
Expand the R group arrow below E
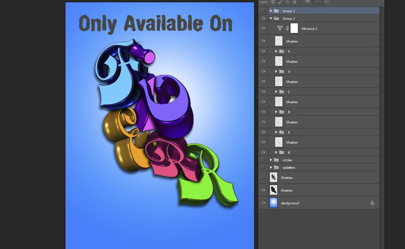276,153
